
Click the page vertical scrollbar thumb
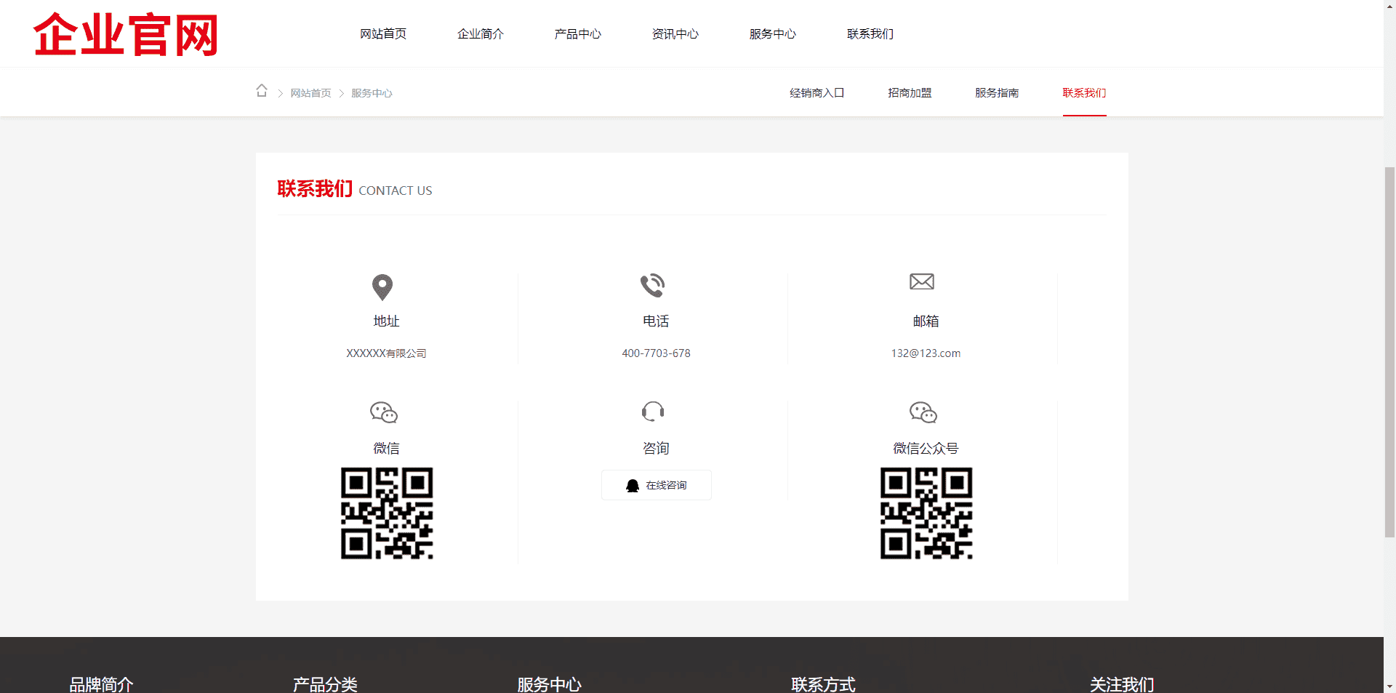pyautogui.click(x=1389, y=352)
